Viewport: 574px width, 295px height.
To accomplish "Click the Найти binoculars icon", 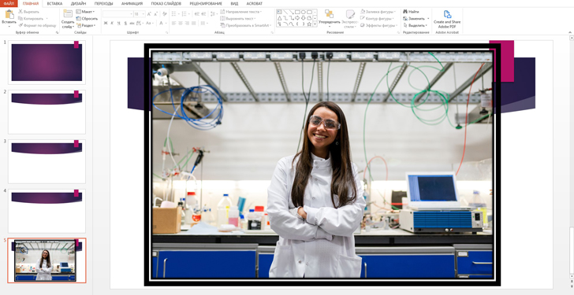I will (405, 12).
